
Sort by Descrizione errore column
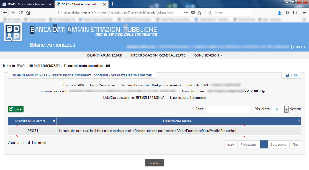178,121
